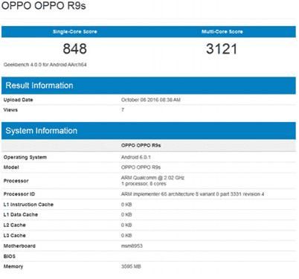Click the 'OPPO OPPO R9s' page title

(43, 5)
